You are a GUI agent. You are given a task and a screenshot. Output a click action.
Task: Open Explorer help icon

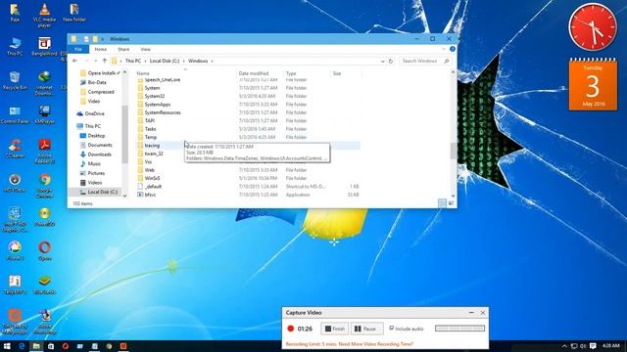(453, 49)
